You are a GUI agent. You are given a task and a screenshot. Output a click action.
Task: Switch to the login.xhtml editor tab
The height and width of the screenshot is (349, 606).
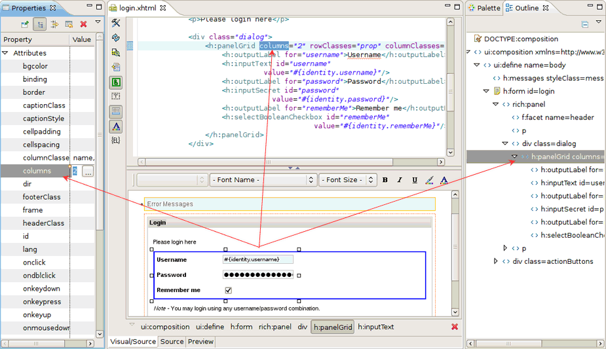(x=138, y=8)
